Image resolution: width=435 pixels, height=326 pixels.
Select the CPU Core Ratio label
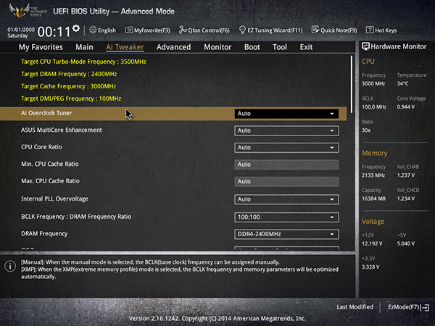coord(41,147)
